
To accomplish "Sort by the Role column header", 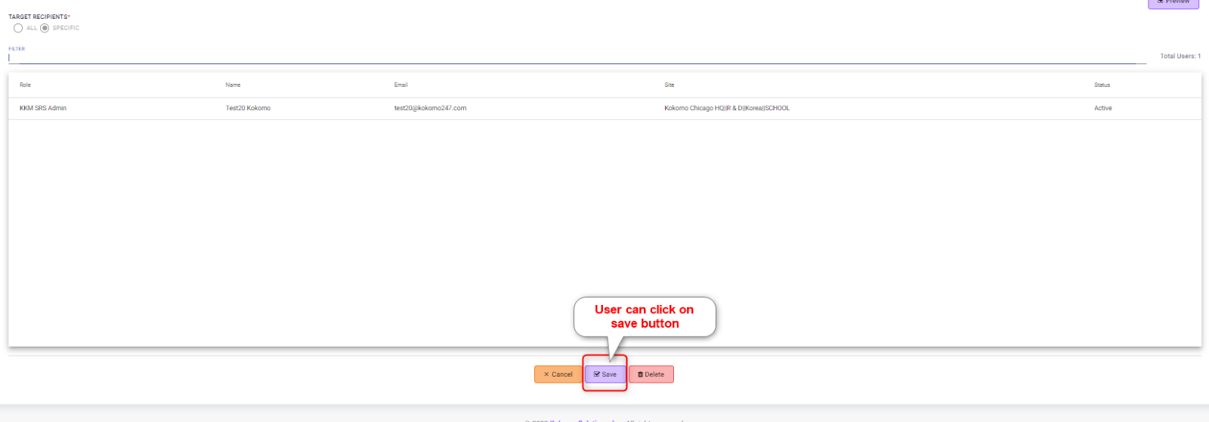I will [25, 85].
